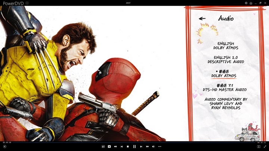Select 普通话 Dolby Atmos audio option
The width and height of the screenshot is (269, 151).
[224, 73]
